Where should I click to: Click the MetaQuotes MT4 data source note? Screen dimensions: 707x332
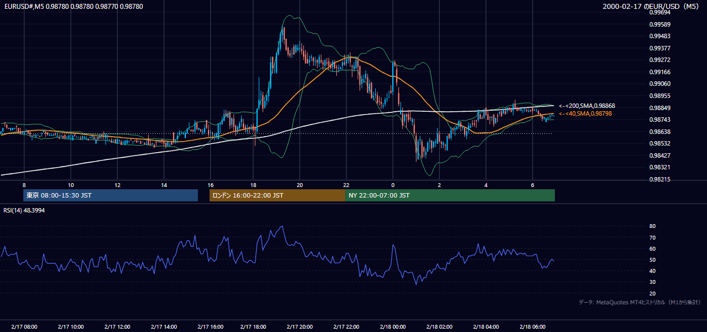pyautogui.click(x=640, y=302)
